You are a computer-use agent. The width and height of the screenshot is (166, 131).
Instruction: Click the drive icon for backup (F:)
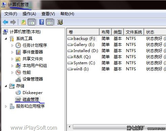(70, 39)
